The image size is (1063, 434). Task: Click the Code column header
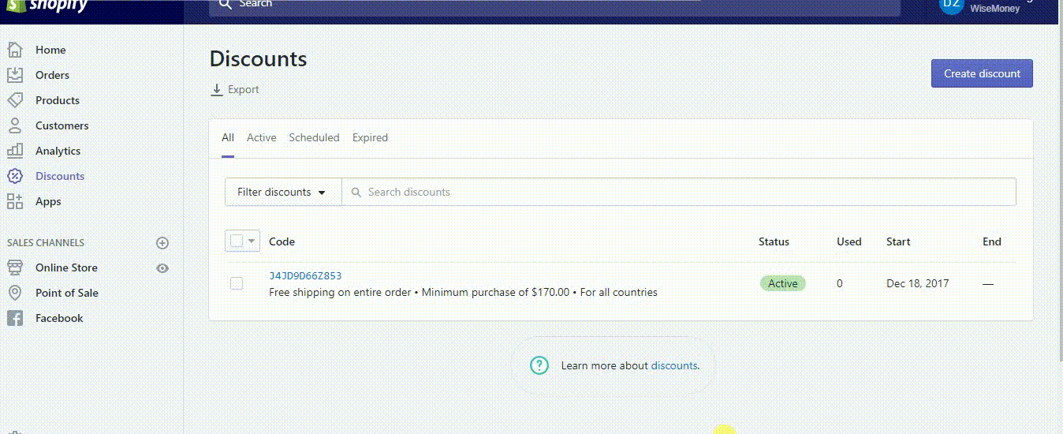pos(282,241)
